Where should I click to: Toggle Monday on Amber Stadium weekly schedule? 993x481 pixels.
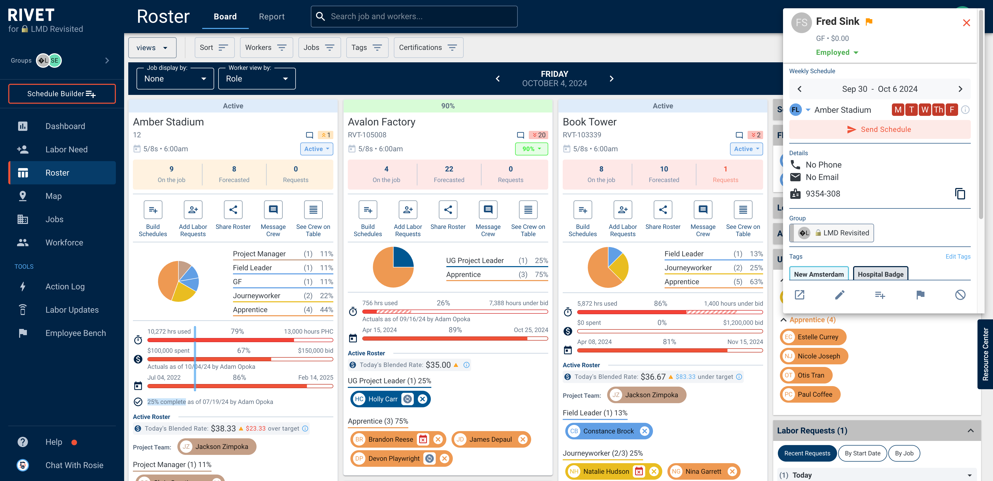pyautogui.click(x=898, y=110)
